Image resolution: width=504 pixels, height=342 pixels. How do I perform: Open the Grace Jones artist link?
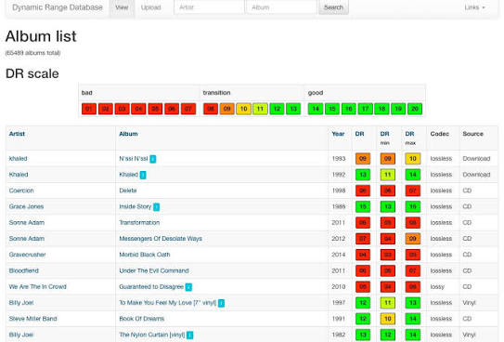tap(26, 206)
